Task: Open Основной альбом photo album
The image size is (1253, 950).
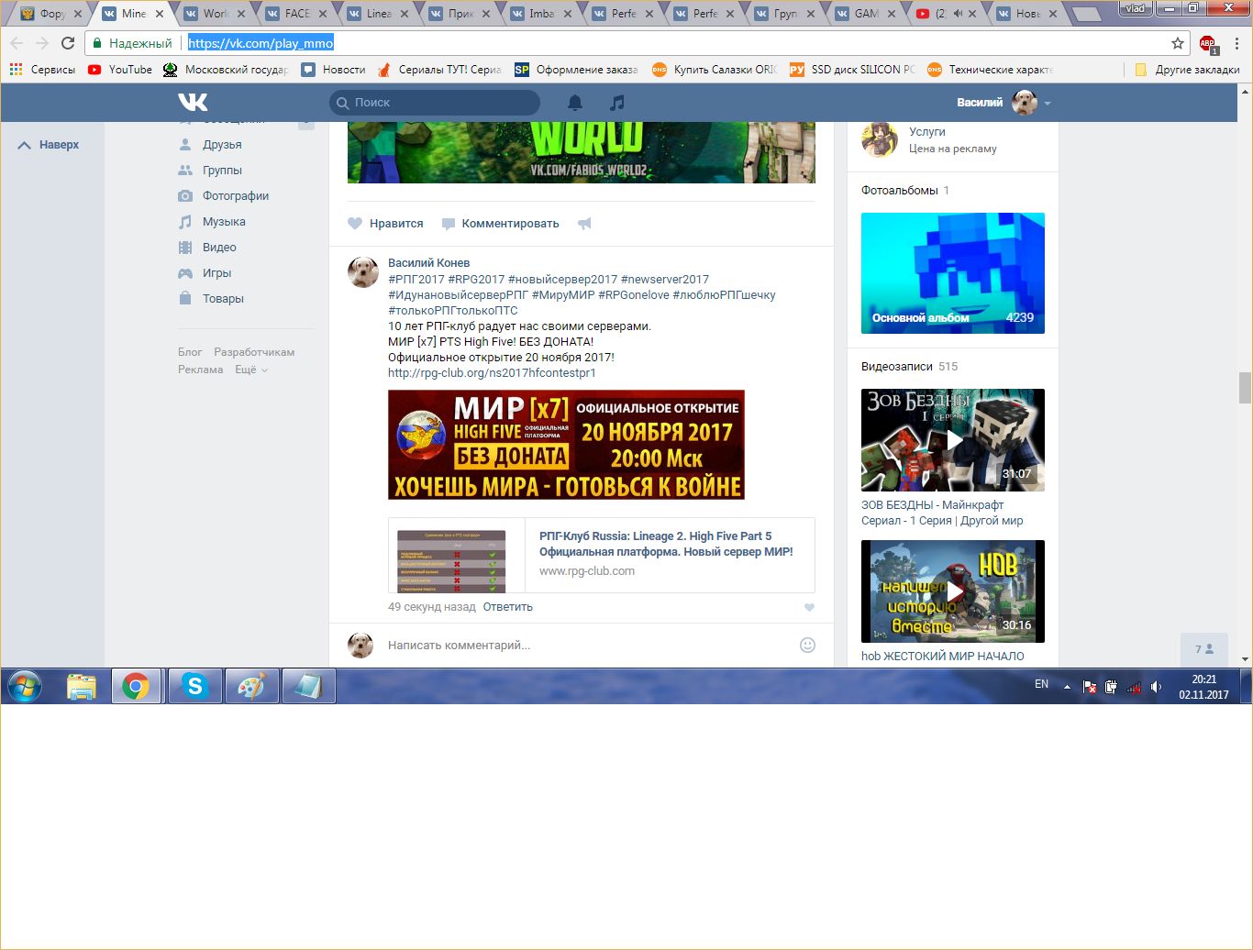Action: click(x=953, y=273)
